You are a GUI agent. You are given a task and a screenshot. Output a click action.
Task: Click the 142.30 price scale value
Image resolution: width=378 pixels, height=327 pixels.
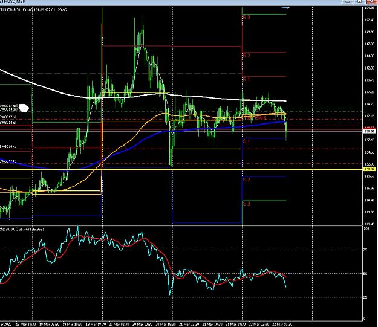pos(370,68)
